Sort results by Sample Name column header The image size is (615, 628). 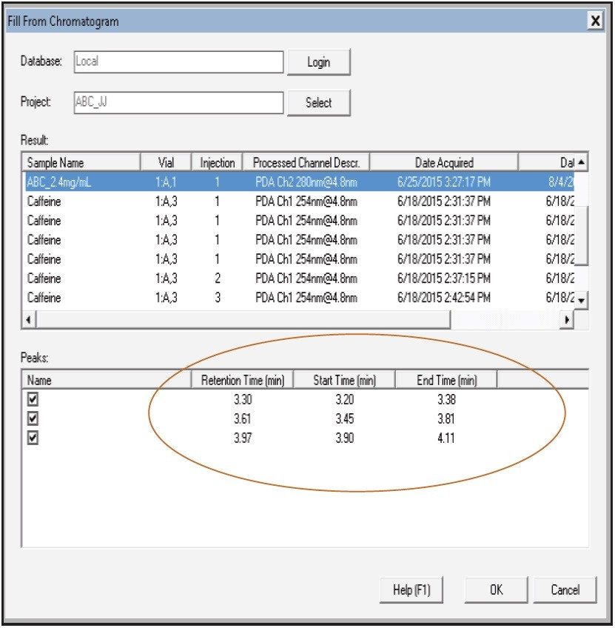(81, 163)
